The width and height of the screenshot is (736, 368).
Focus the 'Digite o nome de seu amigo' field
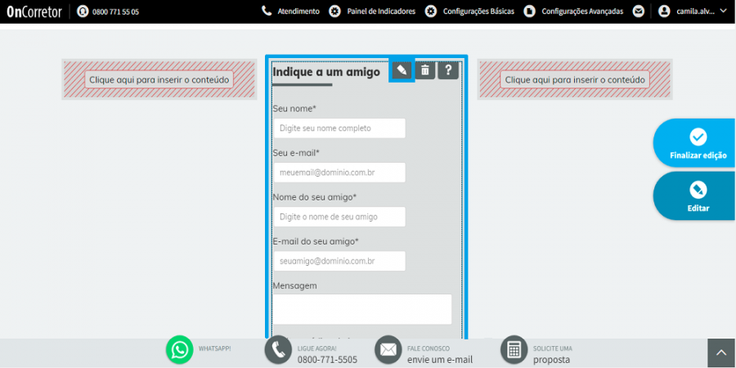[x=339, y=217]
